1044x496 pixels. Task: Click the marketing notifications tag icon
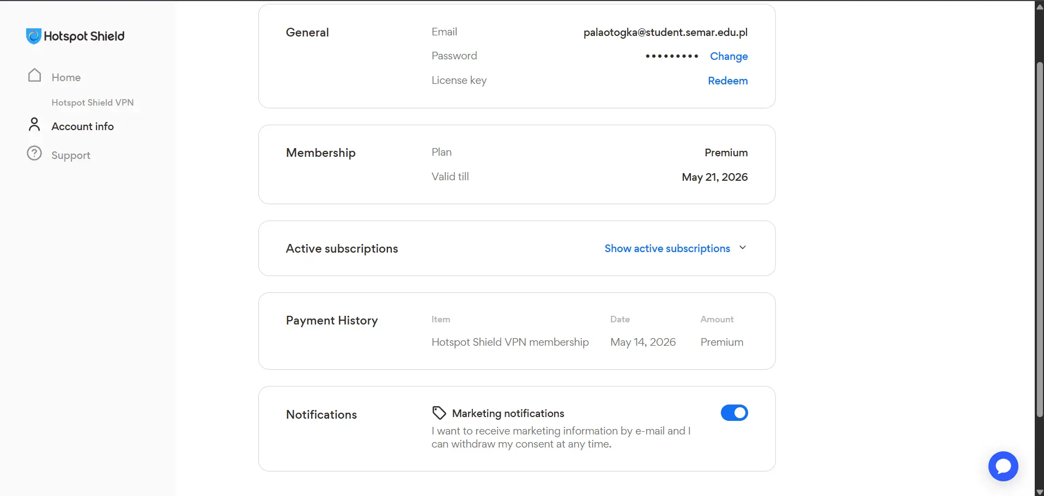click(x=439, y=413)
